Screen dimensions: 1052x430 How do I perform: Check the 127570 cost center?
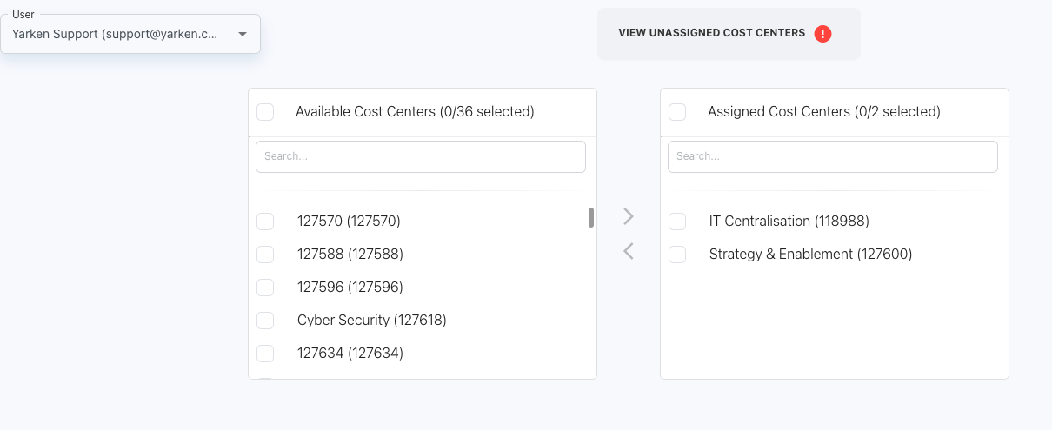pyautogui.click(x=265, y=222)
